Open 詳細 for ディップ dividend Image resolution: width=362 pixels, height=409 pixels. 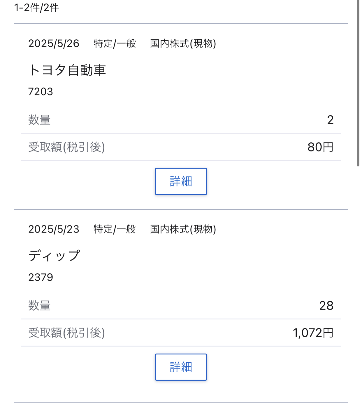(181, 367)
